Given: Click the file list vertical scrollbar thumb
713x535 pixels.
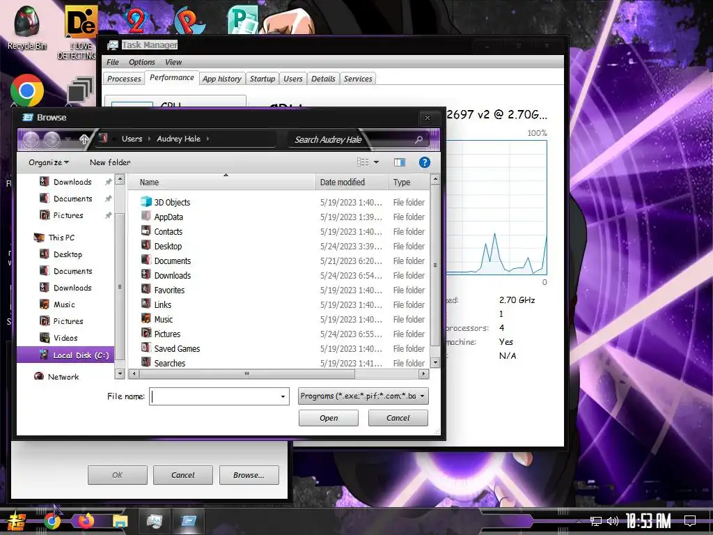Looking at the screenshot, I should pyautogui.click(x=435, y=265).
